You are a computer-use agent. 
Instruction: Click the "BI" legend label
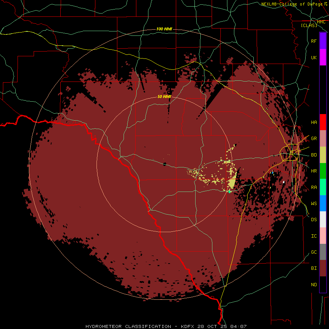point(314,268)
